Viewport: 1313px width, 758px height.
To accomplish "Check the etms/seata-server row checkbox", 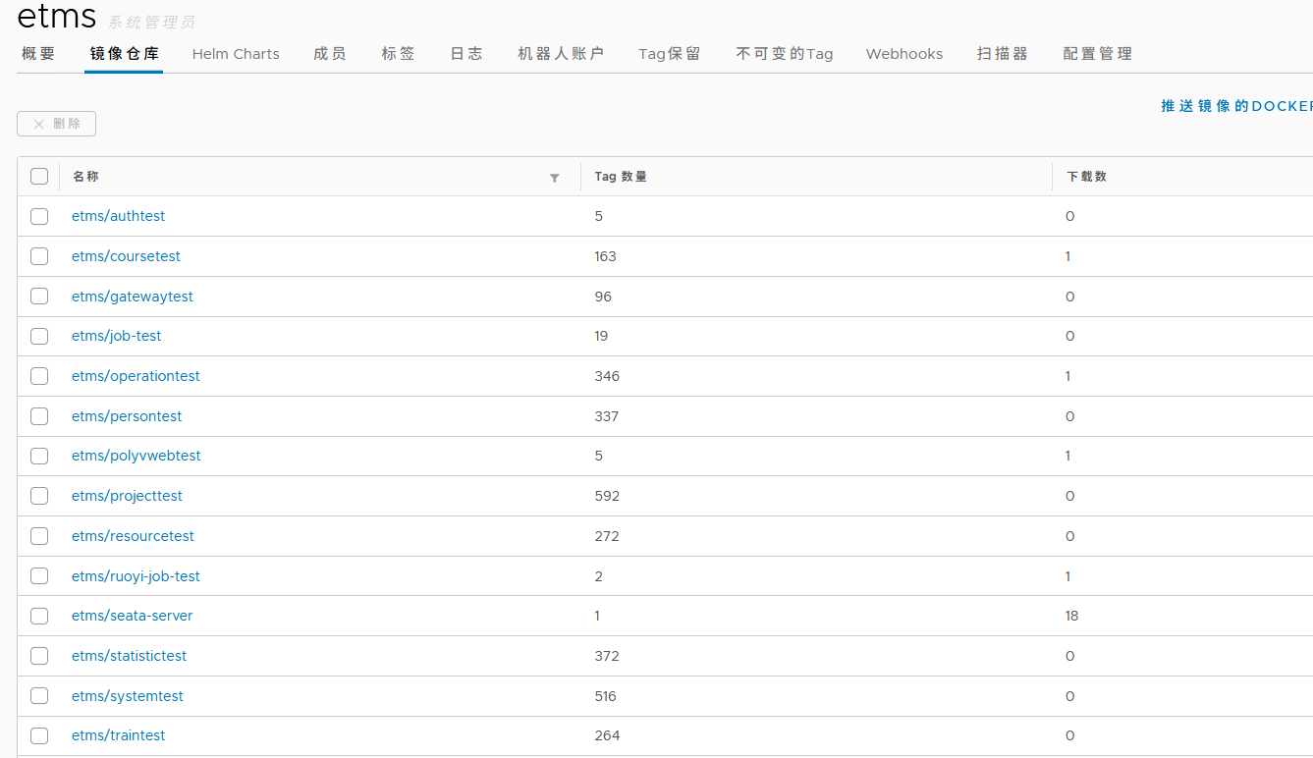I will click(x=39, y=616).
